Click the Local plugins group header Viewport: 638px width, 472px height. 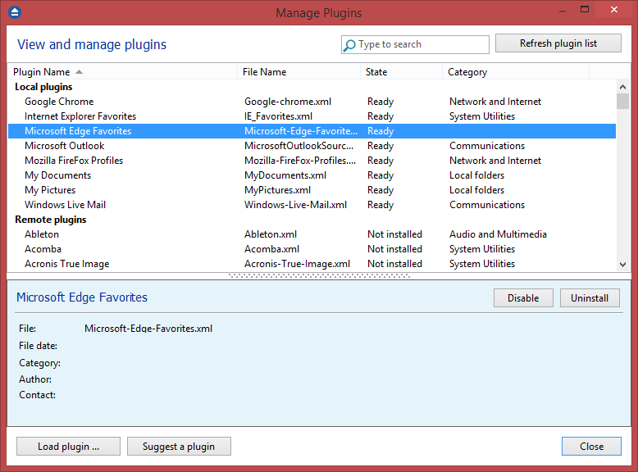43,87
